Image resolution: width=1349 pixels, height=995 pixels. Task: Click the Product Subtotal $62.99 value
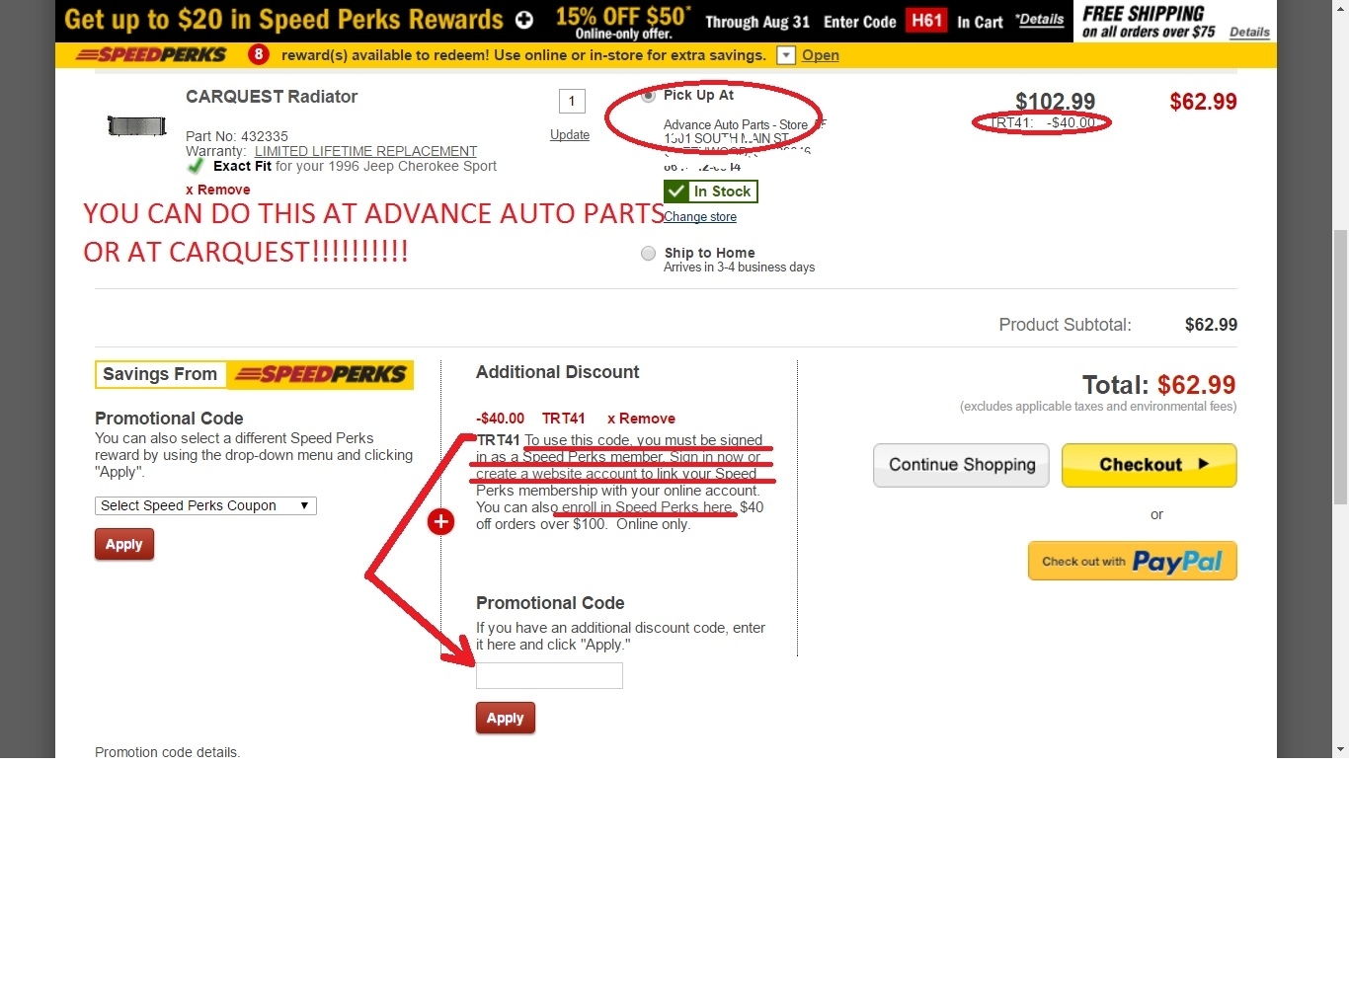point(1211,325)
